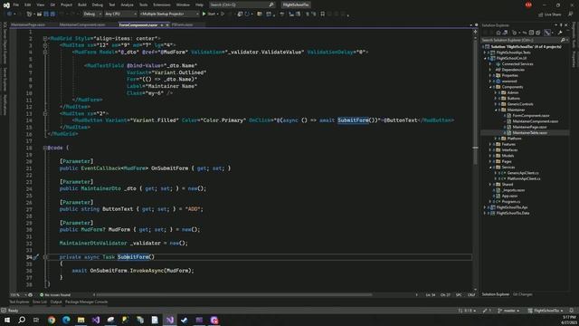The image size is (579, 326).
Task: Click Solution Explorer search magnifier icon
Action: (x=563, y=40)
